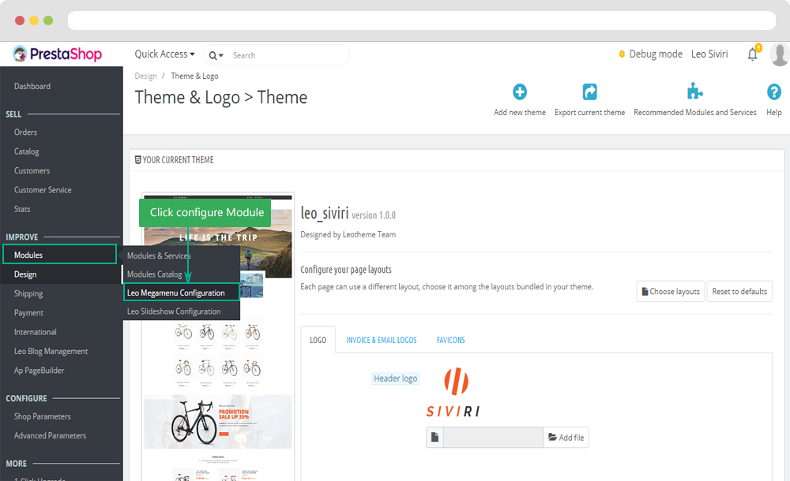This screenshot has width=790, height=481.
Task: Open International in the sidebar
Action: (36, 332)
